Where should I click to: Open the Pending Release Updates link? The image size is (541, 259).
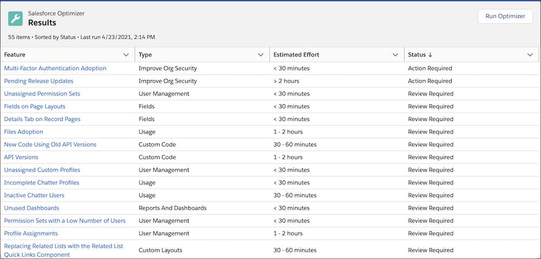(x=38, y=81)
